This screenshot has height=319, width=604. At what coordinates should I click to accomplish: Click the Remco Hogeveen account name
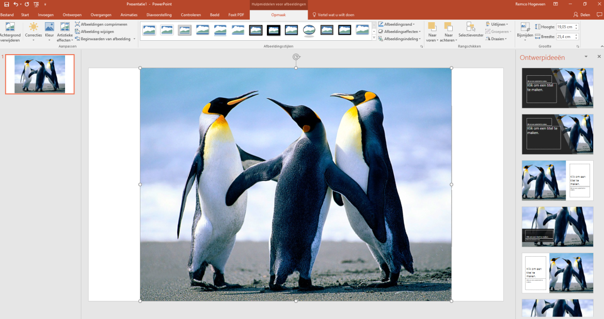(530, 4)
